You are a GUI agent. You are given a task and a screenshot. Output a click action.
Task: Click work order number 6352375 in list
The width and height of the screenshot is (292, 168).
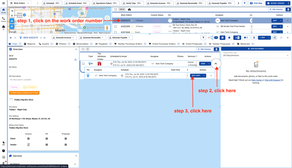[x=126, y=20]
